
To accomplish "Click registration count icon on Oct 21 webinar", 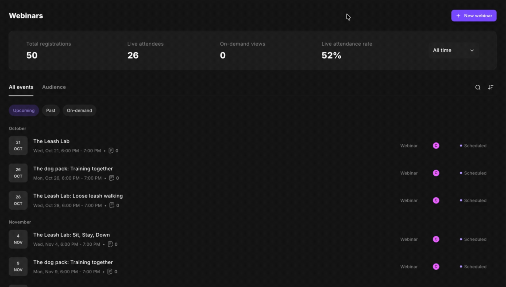I will click(x=111, y=151).
